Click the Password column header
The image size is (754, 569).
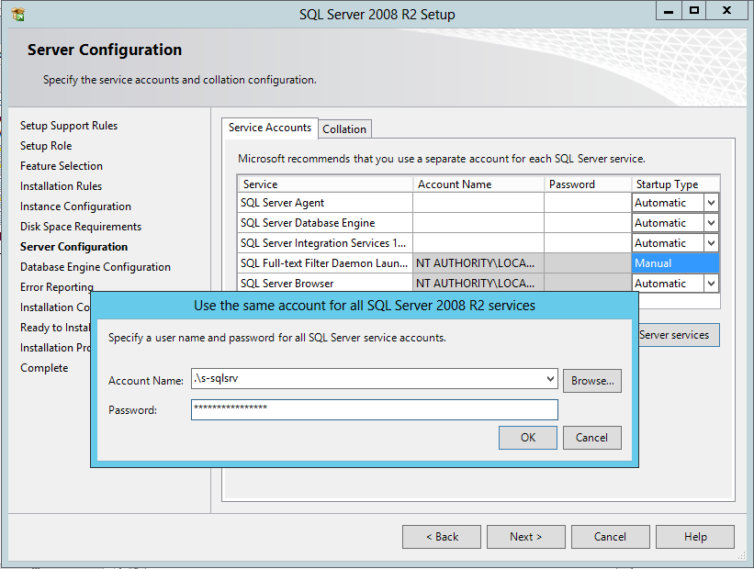(588, 184)
